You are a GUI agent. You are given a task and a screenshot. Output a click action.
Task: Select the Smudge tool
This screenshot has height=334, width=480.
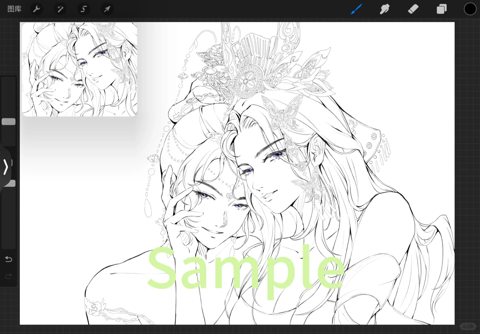click(385, 9)
